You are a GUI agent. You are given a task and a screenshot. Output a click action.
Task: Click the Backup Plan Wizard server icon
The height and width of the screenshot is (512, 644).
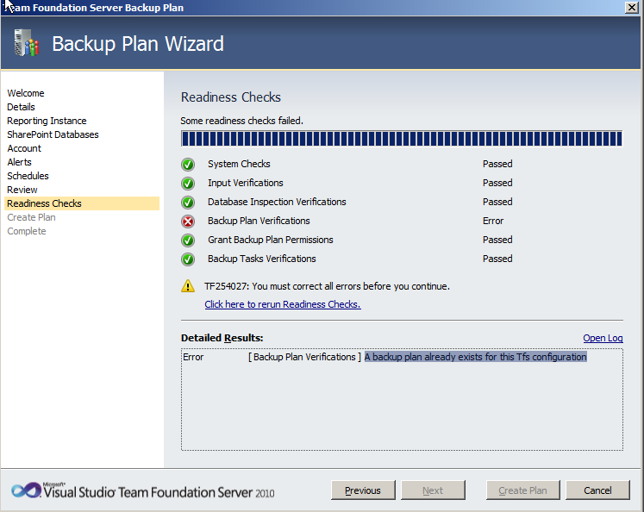[x=27, y=44]
